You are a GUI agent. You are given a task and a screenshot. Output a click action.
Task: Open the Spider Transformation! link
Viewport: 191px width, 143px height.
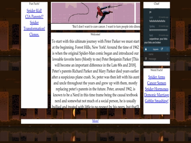coord(34,26)
